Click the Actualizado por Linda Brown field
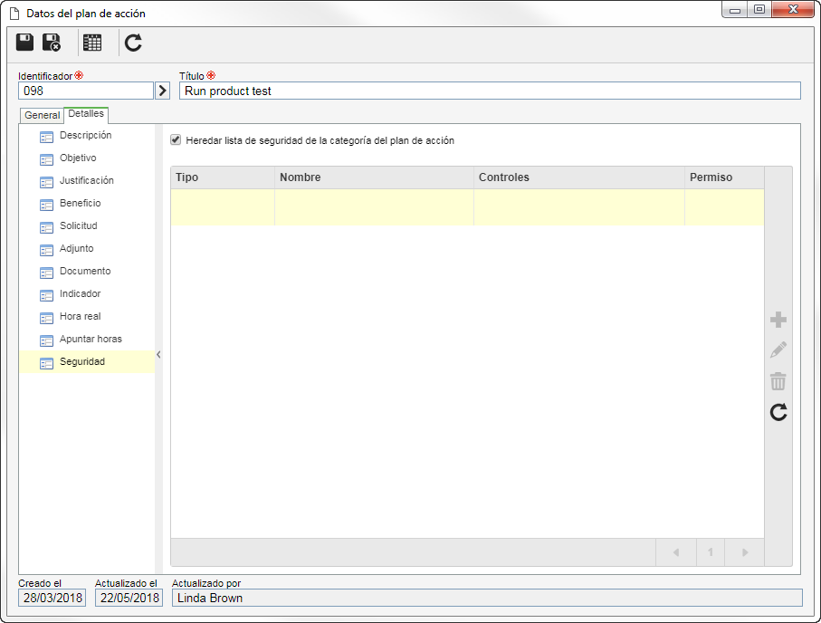Image resolution: width=821 pixels, height=623 pixels. [x=487, y=598]
